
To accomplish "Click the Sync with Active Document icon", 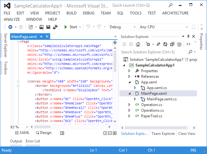I will tap(158, 44).
